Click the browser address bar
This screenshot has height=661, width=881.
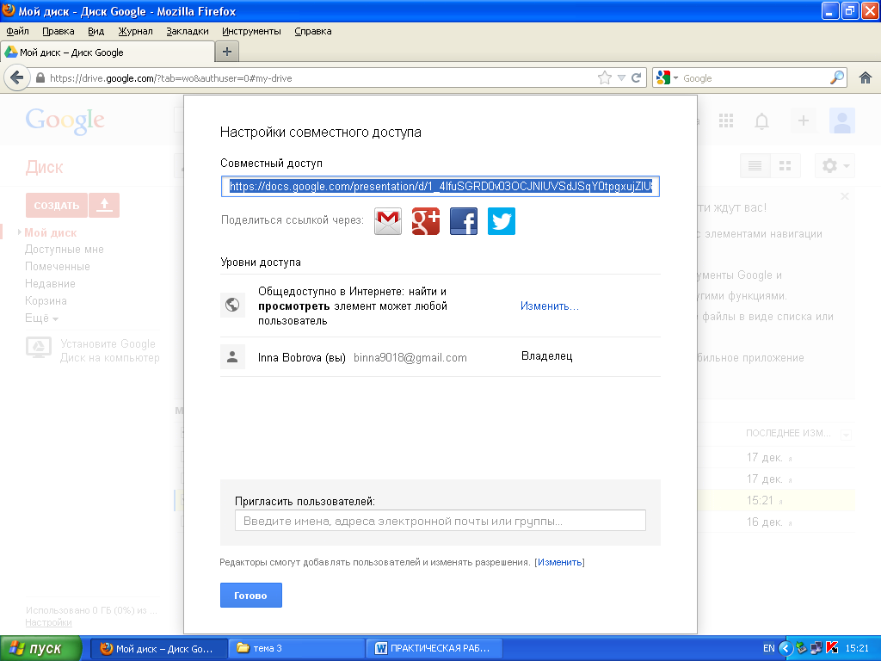coord(320,77)
